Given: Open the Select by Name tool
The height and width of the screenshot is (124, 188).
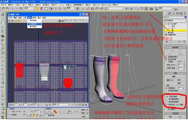Looking at the screenshot, I should coord(42,8).
